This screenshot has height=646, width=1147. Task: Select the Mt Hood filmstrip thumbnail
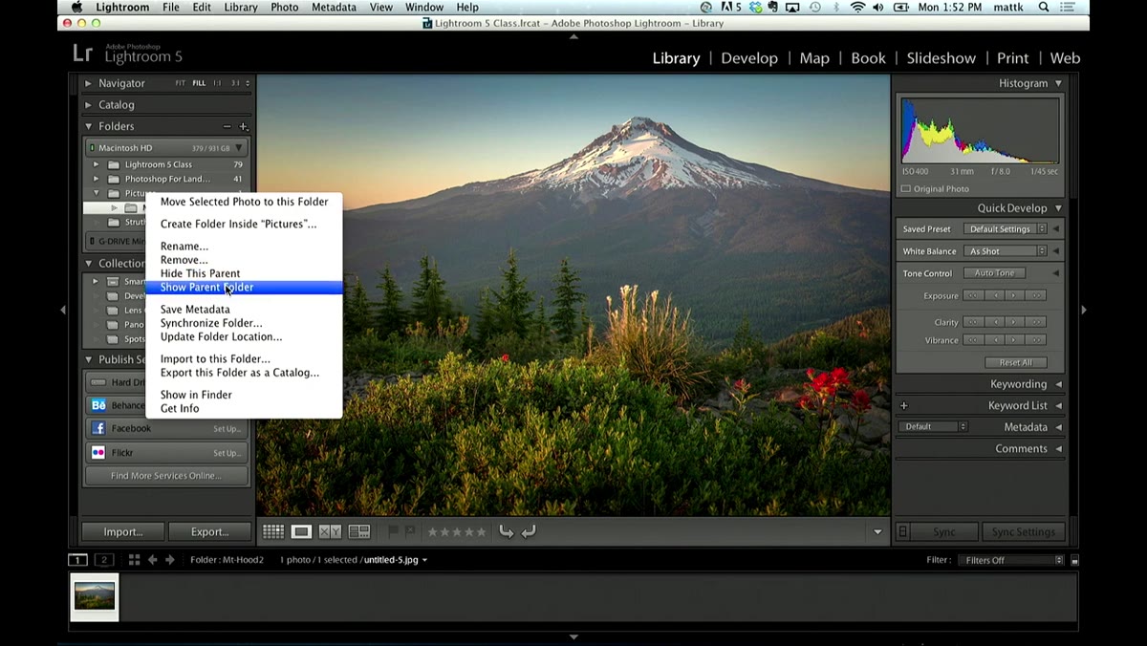pyautogui.click(x=95, y=596)
